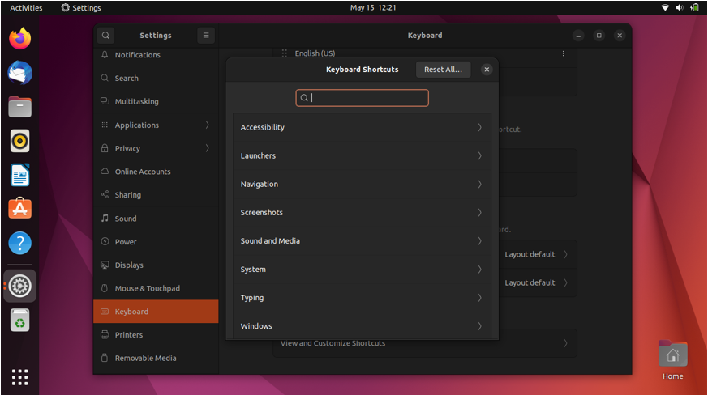Open the Settings app menu in top bar

pyautogui.click(x=81, y=7)
